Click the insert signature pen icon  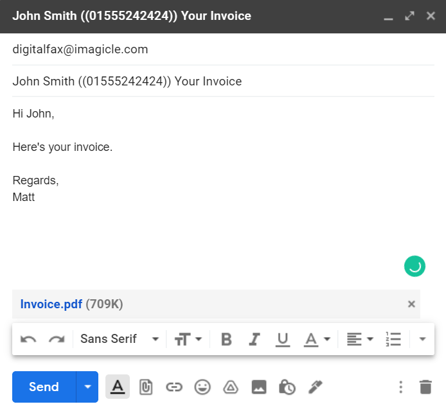click(x=315, y=387)
